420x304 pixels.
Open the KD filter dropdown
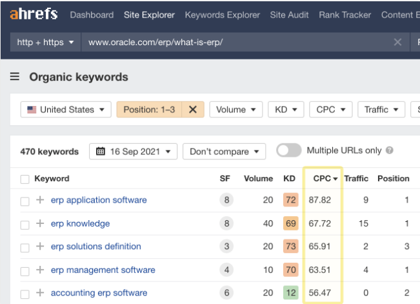(x=286, y=109)
